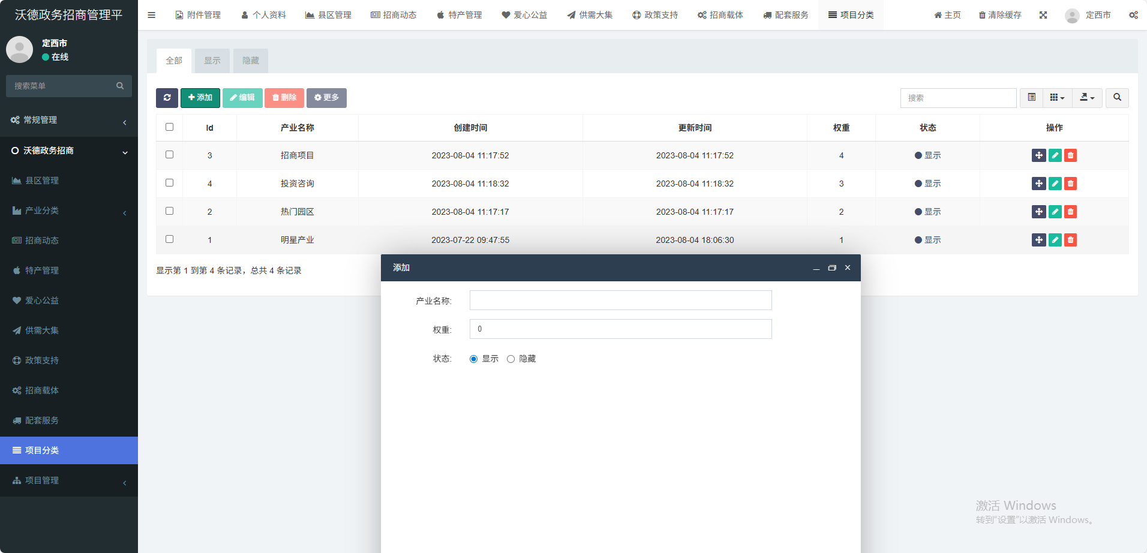The width and height of the screenshot is (1147, 553).
Task: Toggle table card view icon
Action: click(1031, 98)
